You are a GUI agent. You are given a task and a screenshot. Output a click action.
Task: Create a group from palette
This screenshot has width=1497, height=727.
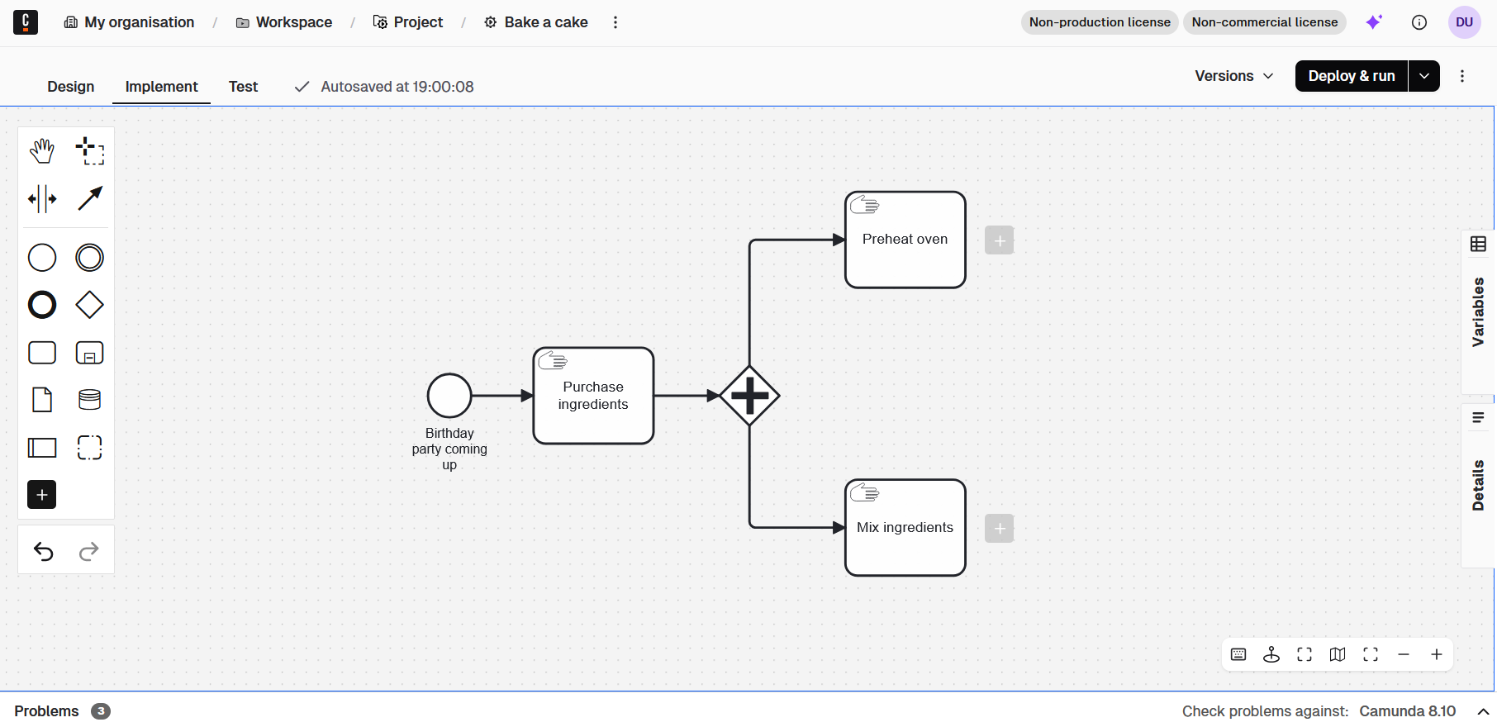coord(89,448)
